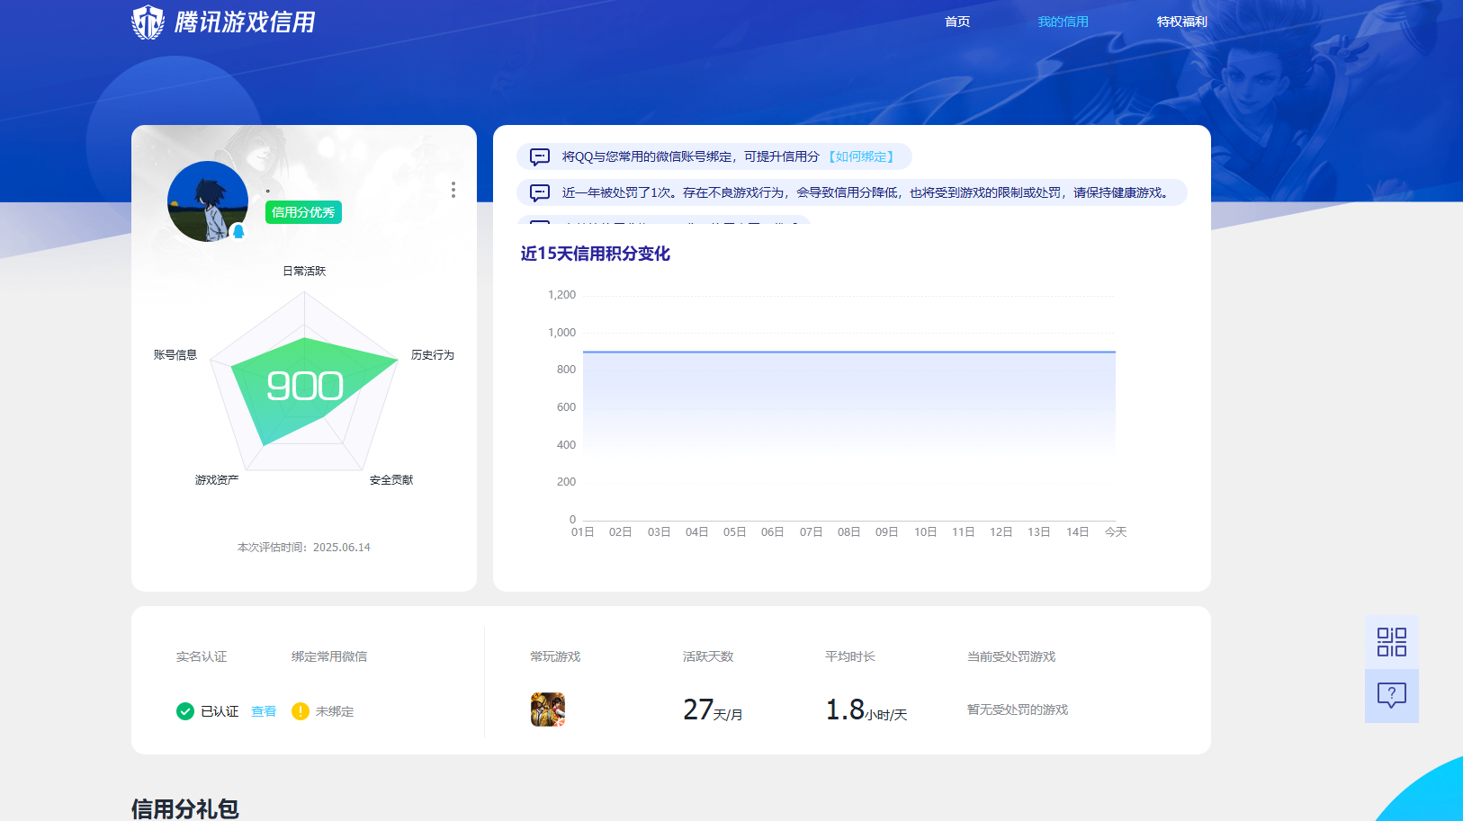The width and height of the screenshot is (1463, 821).
Task: Open the 特权福利 navigation tab
Action: tap(1181, 22)
